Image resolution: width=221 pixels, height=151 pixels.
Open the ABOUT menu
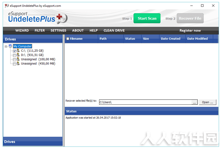78,30
